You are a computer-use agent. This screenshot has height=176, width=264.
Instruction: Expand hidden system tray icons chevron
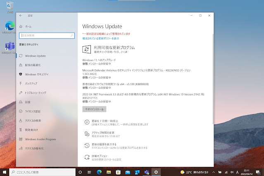214,172
